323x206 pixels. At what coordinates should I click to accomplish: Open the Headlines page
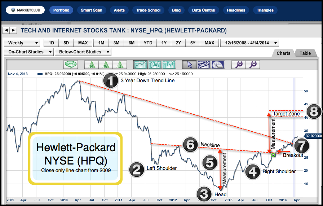click(x=236, y=10)
